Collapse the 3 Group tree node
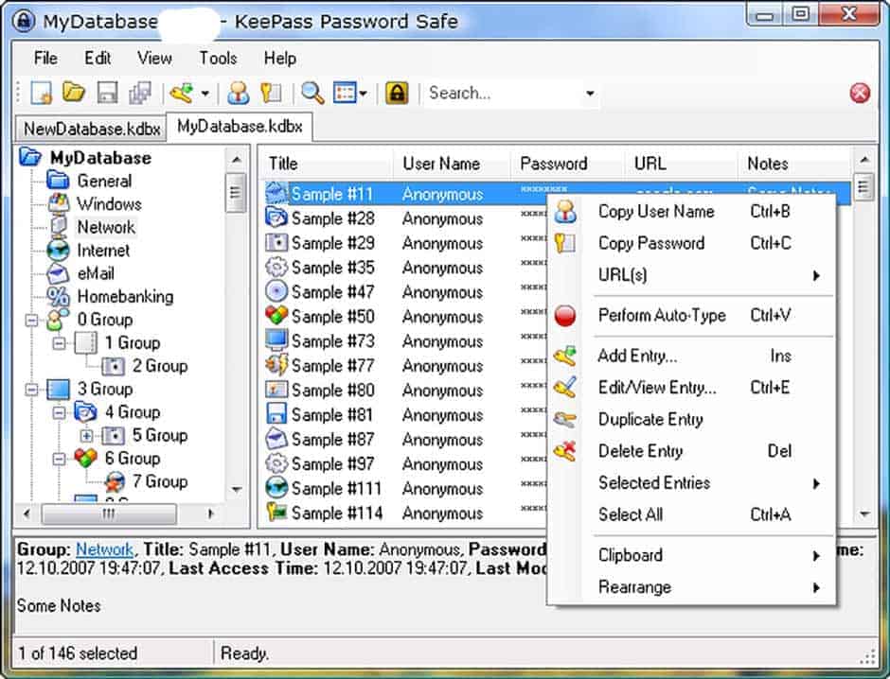The width and height of the screenshot is (890, 679). click(x=32, y=390)
